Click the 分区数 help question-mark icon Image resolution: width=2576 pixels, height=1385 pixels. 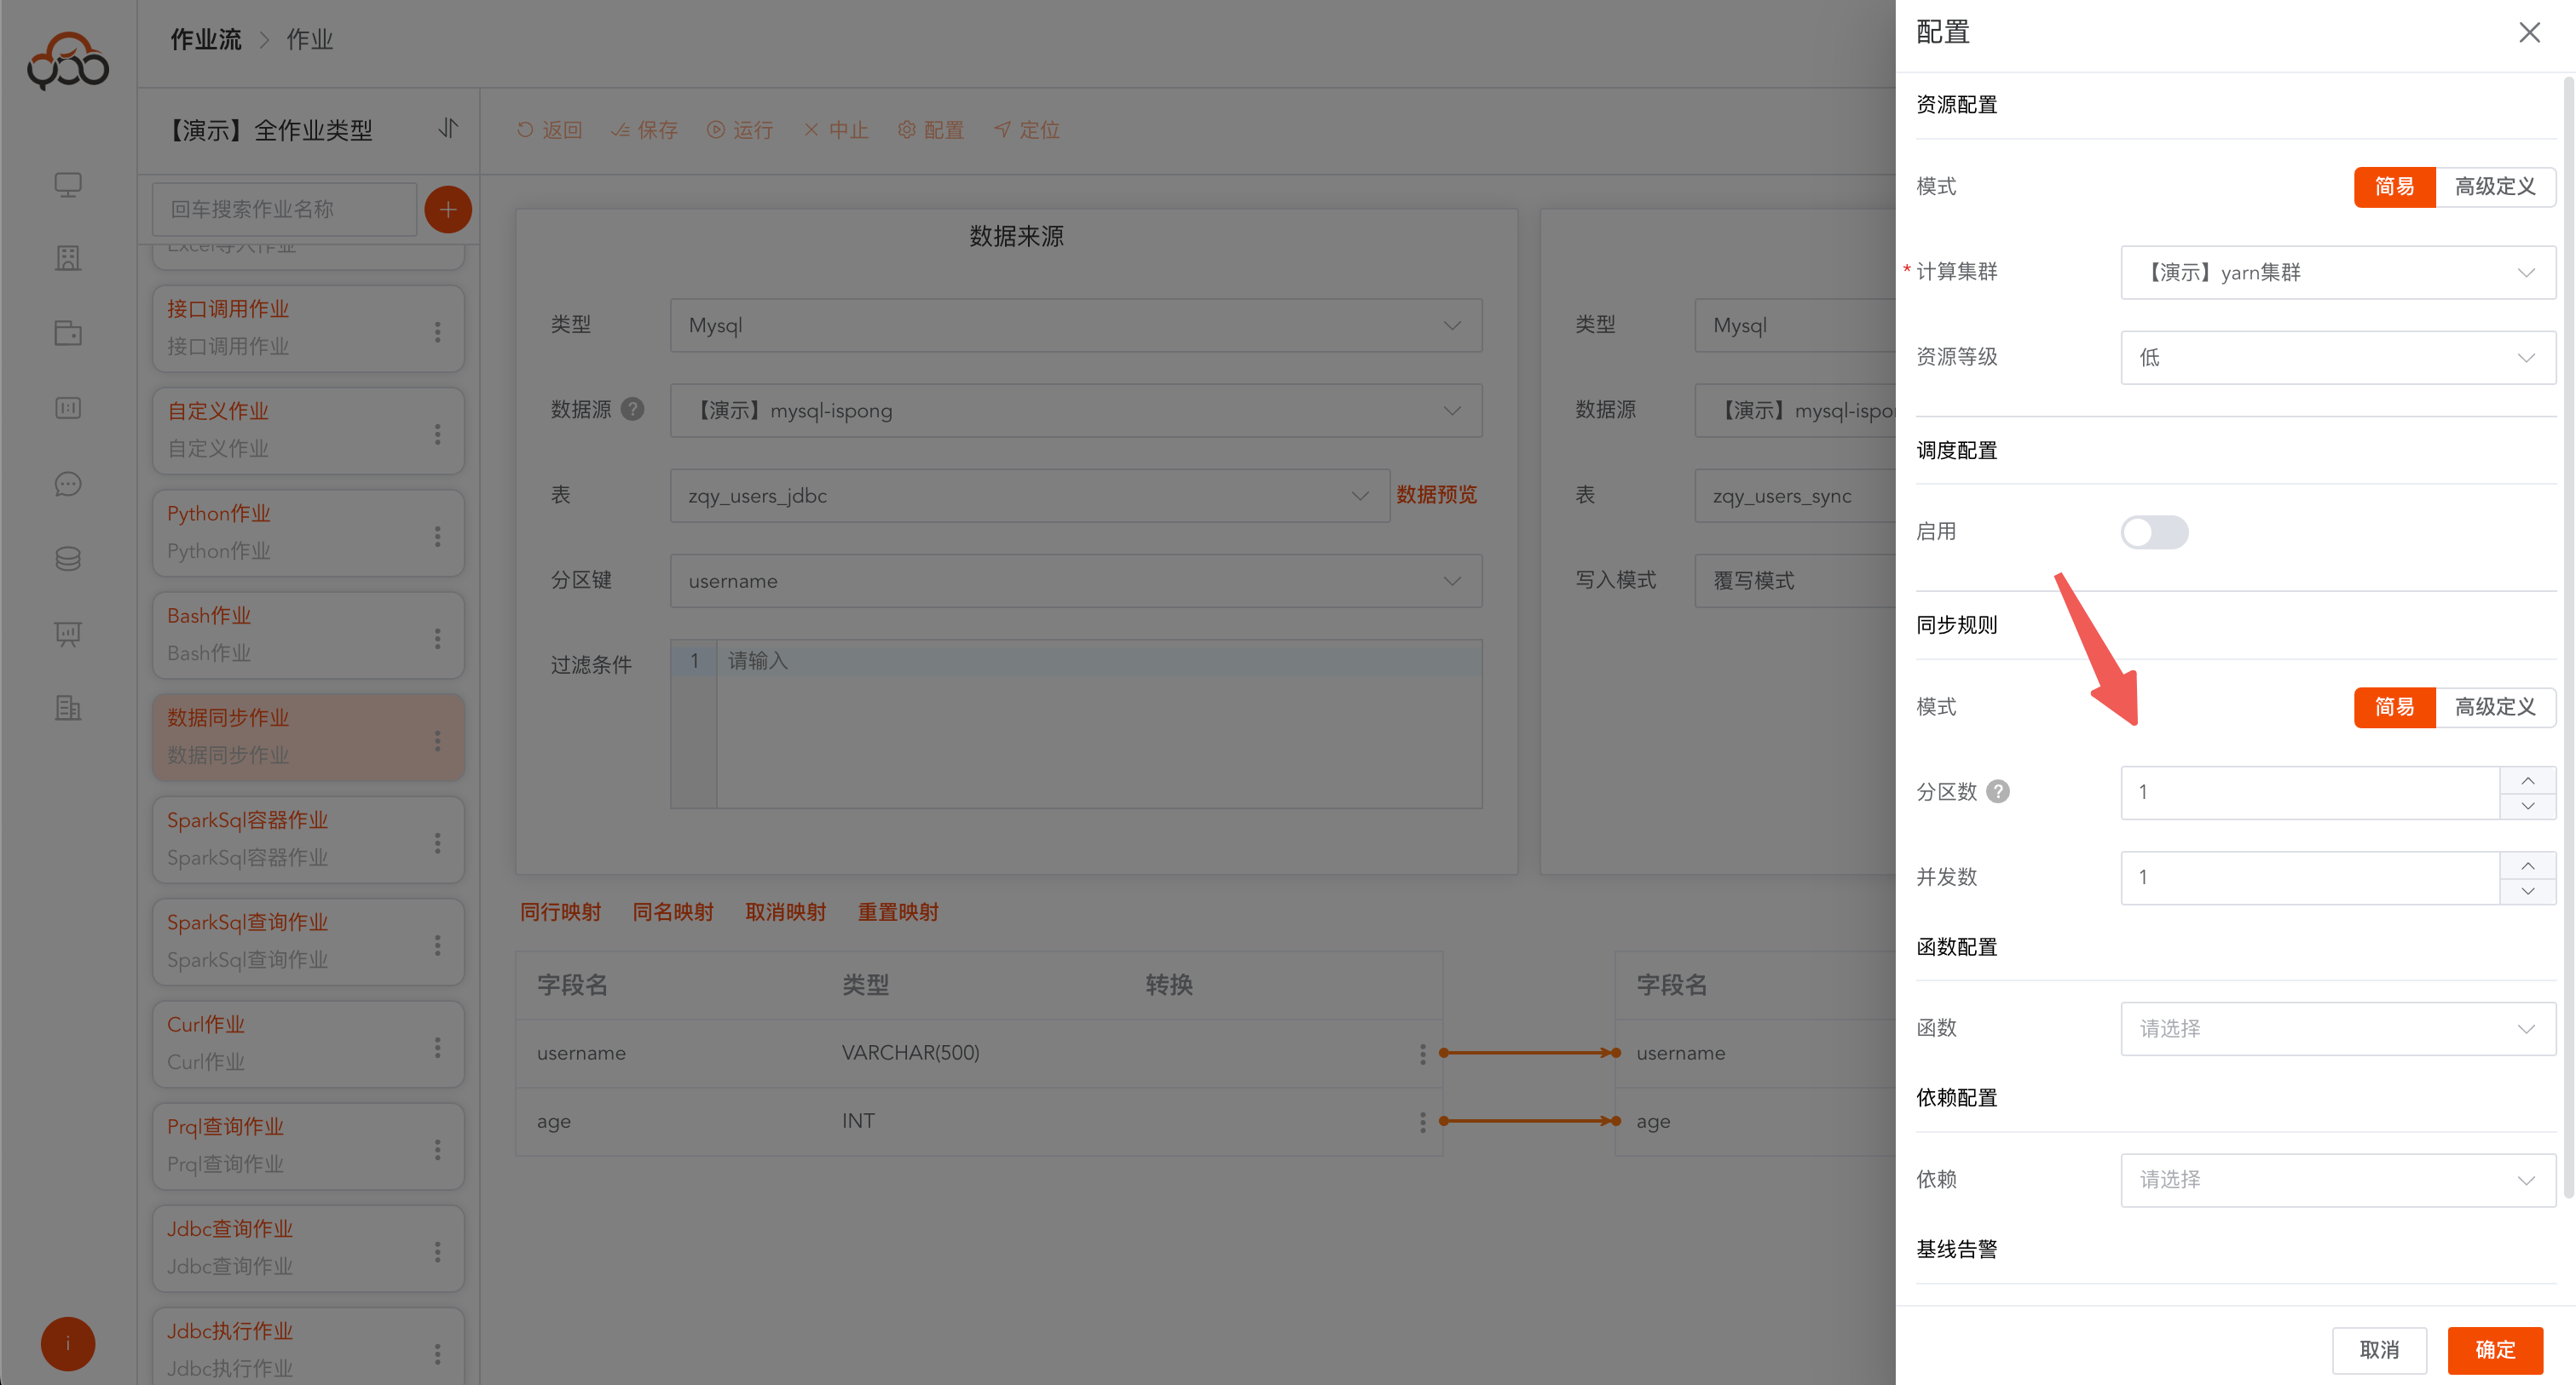(x=1997, y=791)
